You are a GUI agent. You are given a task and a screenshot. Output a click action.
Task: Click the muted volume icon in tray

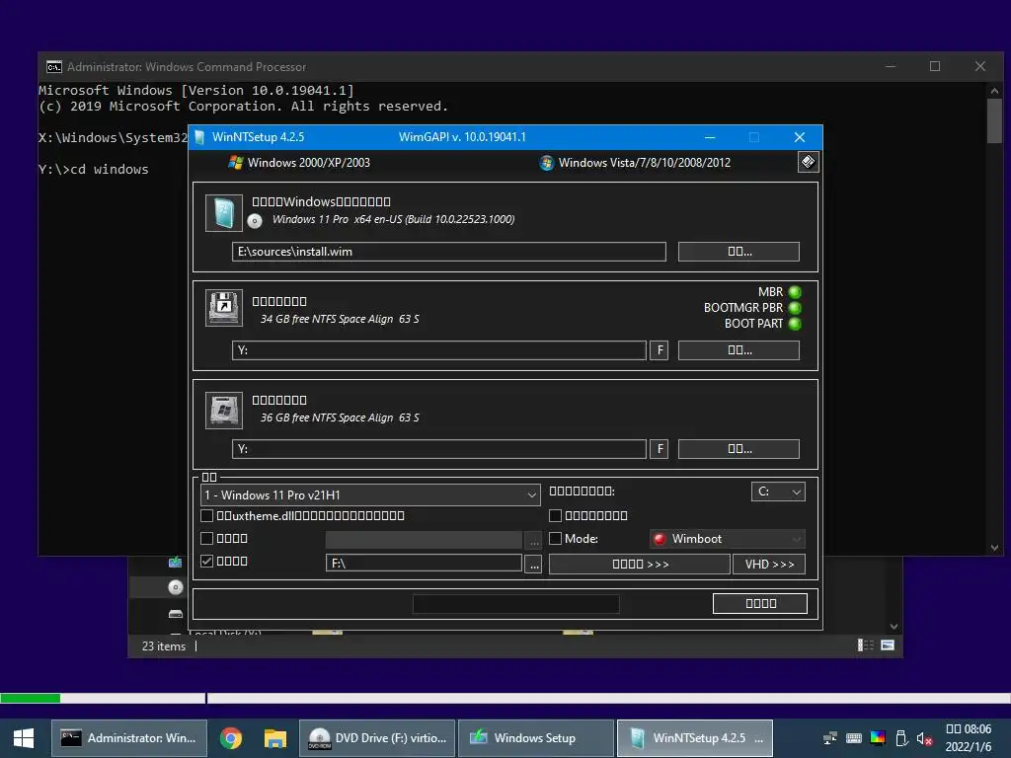(x=924, y=738)
